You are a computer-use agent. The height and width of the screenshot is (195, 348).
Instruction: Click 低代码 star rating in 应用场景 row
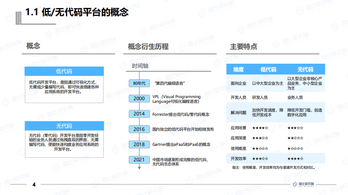click(260, 128)
